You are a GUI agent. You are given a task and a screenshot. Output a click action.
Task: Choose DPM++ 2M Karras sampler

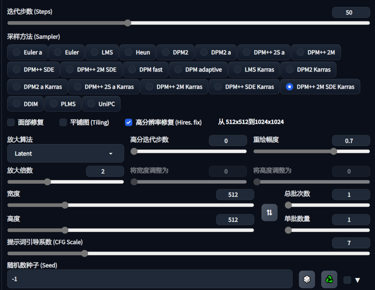point(174,87)
